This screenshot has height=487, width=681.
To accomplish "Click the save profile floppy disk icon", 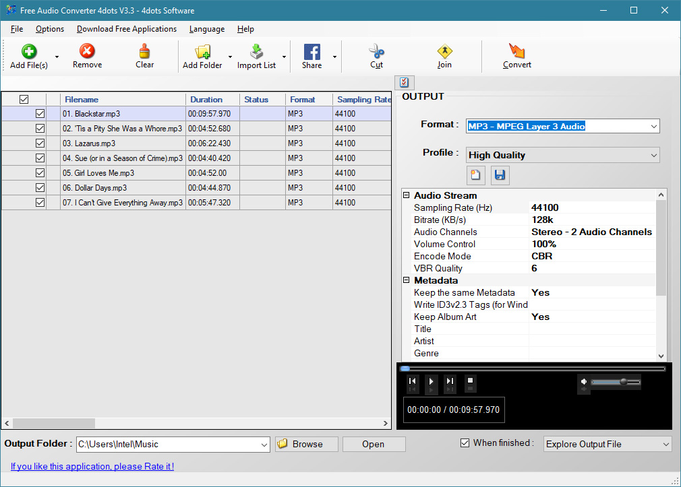I will click(500, 175).
